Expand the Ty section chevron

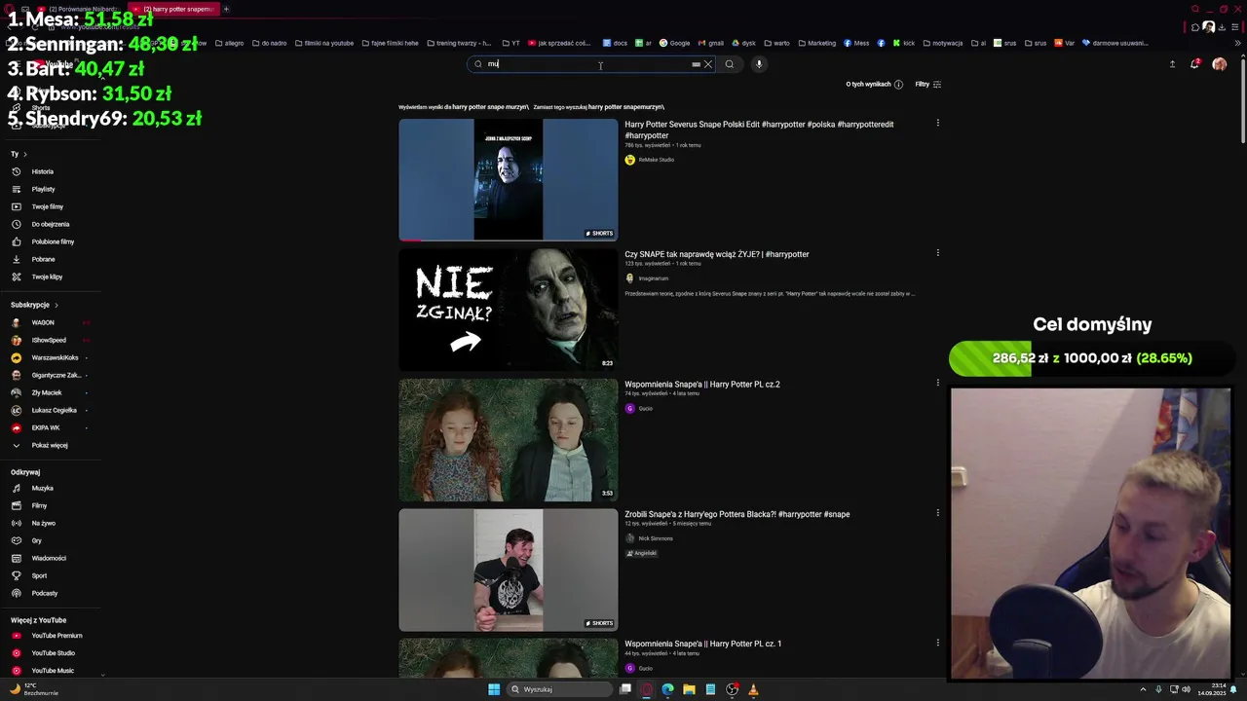click(x=24, y=154)
